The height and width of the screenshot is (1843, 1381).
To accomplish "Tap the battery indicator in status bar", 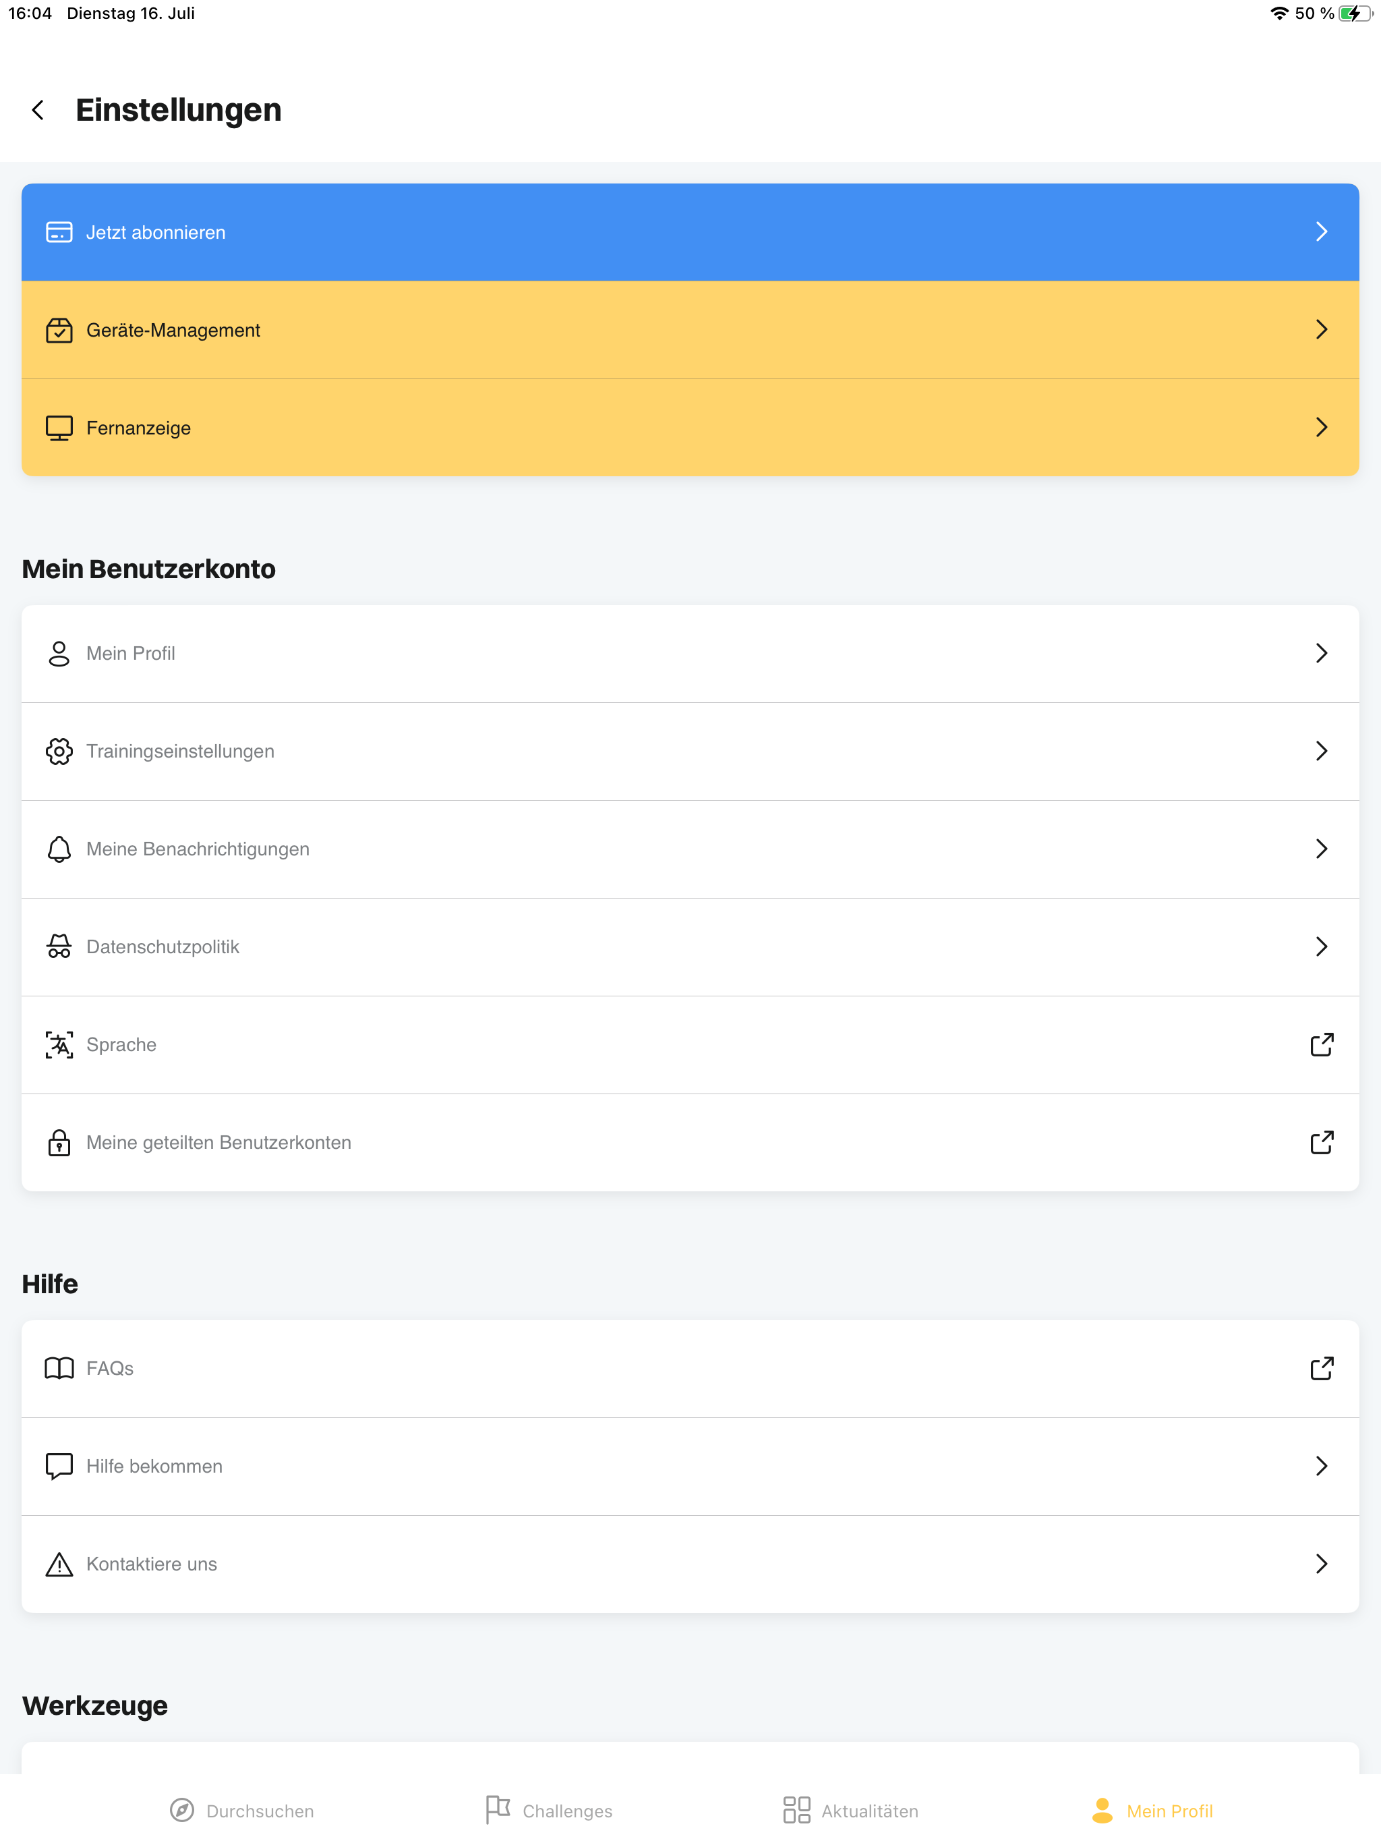I will tap(1355, 13).
